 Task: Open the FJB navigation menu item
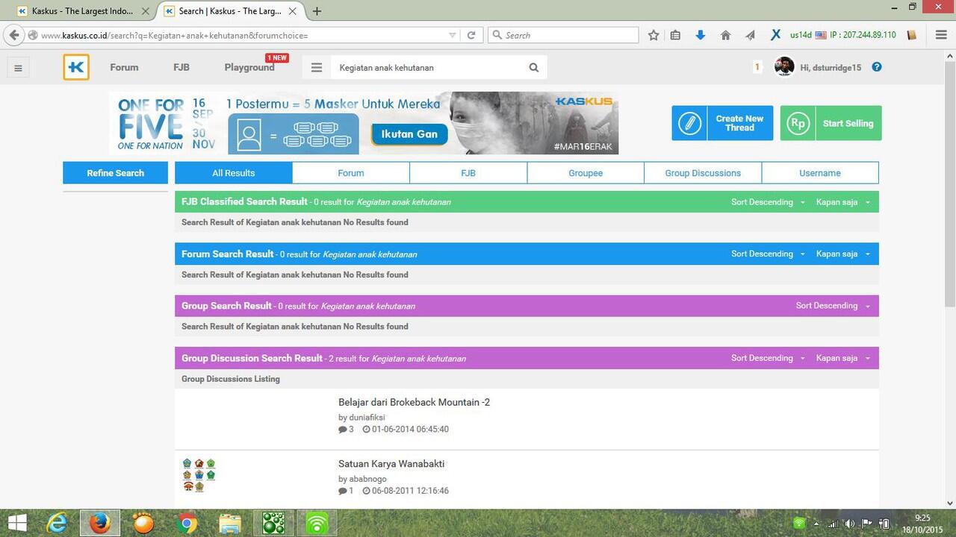pos(181,67)
